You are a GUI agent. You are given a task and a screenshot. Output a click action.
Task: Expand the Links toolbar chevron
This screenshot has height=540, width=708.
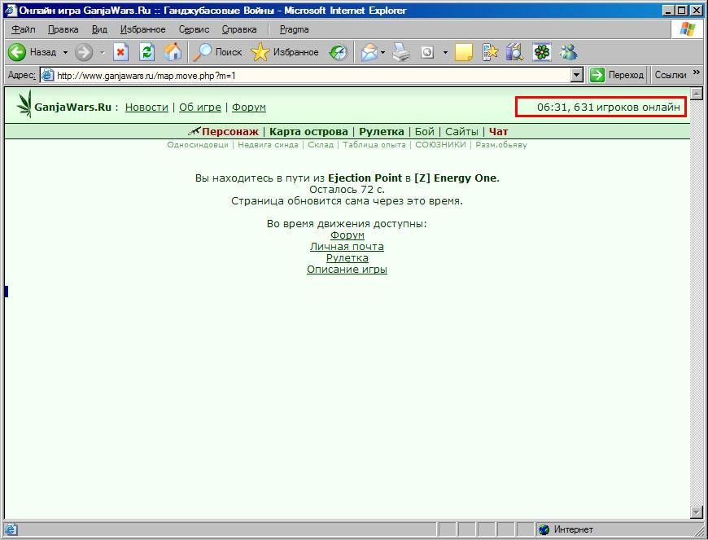[696, 72]
